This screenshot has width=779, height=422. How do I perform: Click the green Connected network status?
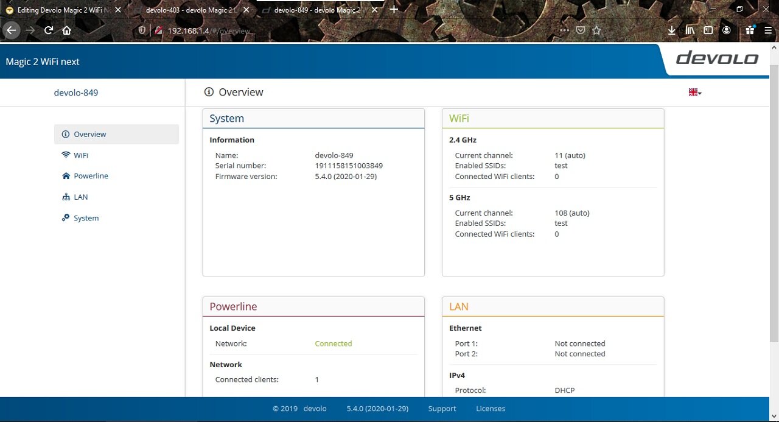tap(334, 343)
